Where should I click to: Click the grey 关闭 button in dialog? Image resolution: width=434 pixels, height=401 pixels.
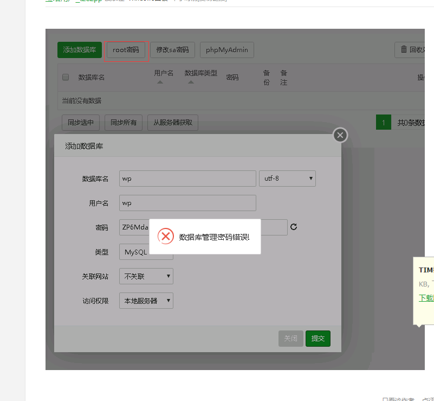(x=290, y=339)
